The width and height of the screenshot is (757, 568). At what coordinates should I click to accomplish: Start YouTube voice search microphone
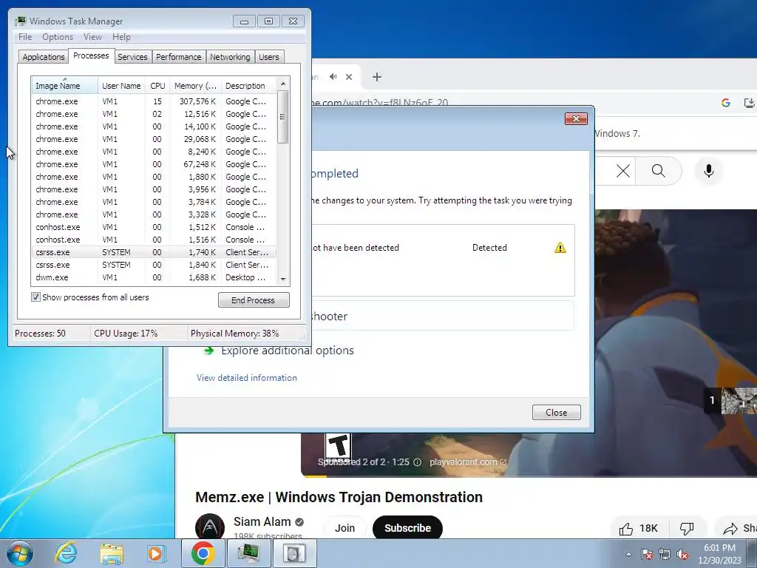(709, 171)
